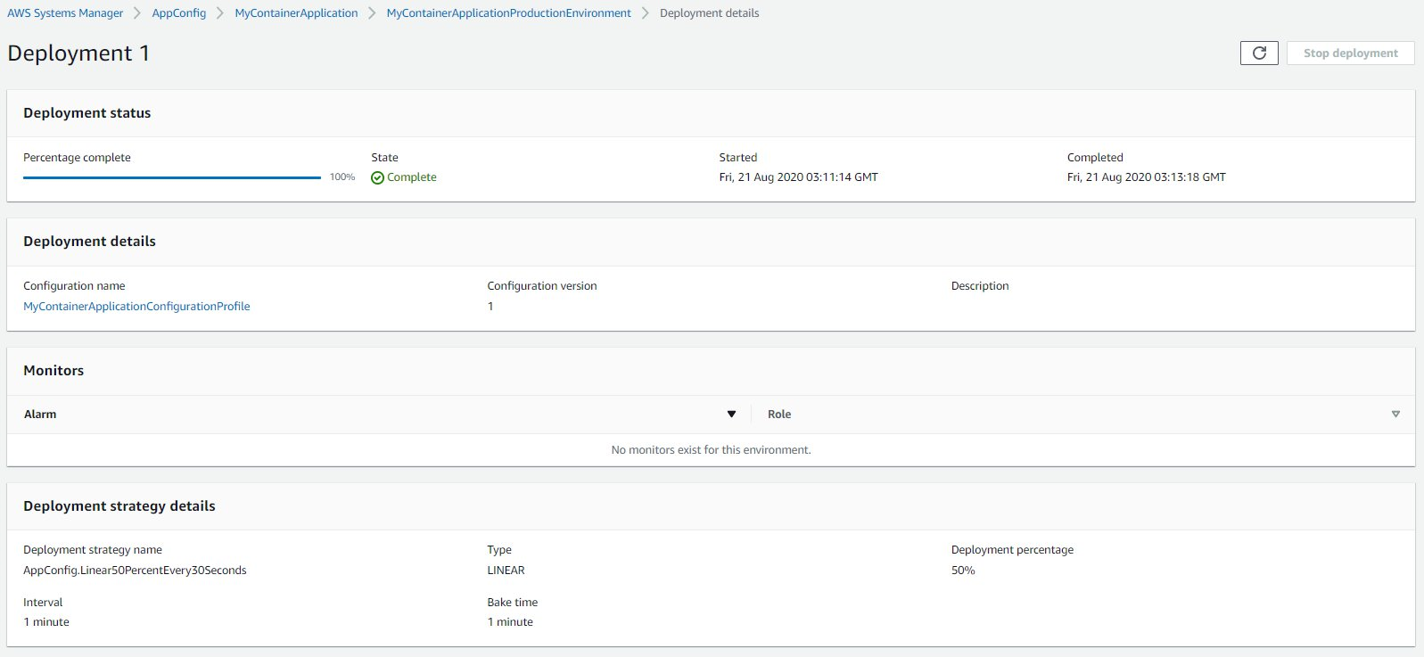Go to AppConfig breadcrumb
Screen dimensions: 1424x657
[x=179, y=13]
